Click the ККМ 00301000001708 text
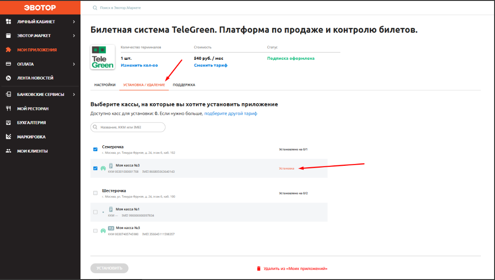The image size is (495, 280). pos(123,172)
